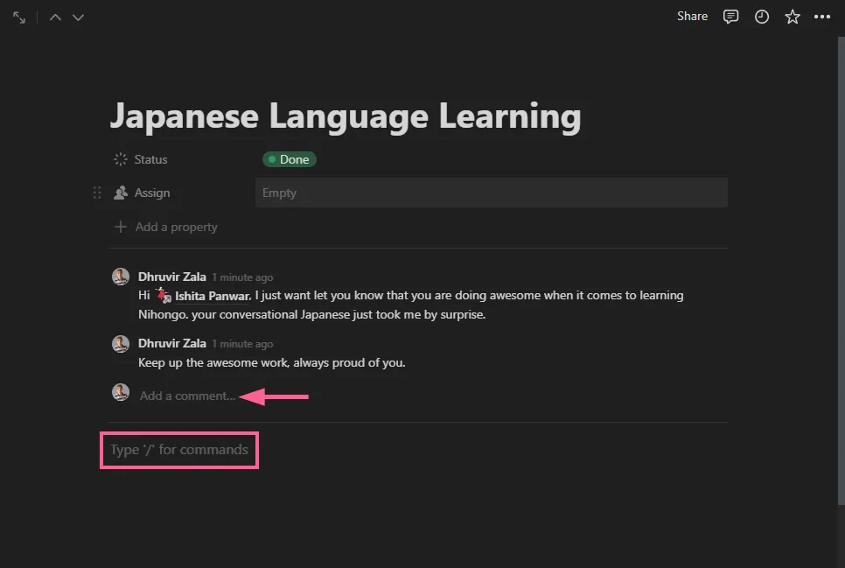Click avatar on the Keep up comment

[x=120, y=344]
